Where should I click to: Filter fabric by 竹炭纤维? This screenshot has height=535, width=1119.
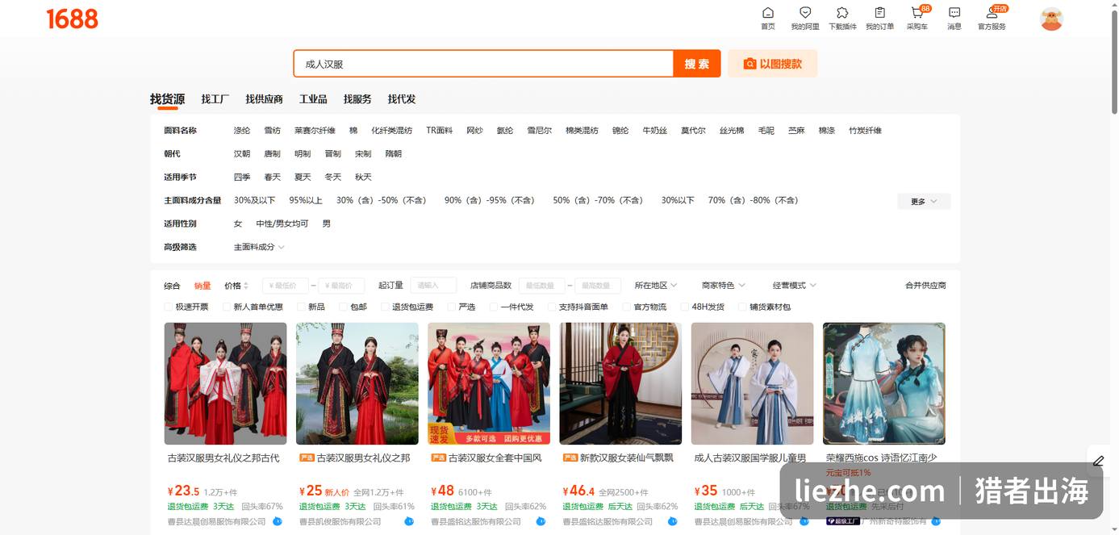click(865, 130)
